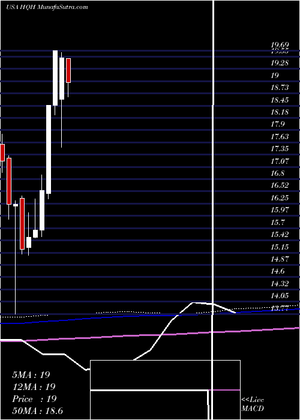Click the 12MA : 19 readout

pos(34,387)
